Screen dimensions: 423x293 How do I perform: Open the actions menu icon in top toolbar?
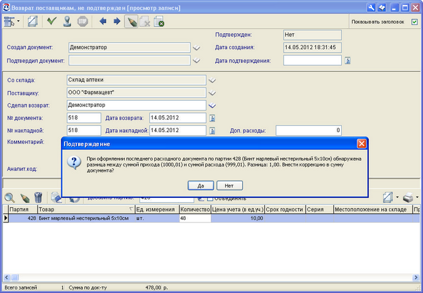9,21
